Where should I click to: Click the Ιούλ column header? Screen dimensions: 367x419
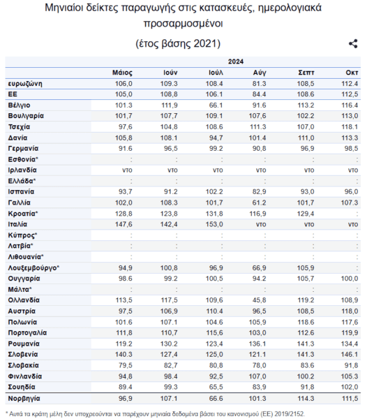(216, 73)
